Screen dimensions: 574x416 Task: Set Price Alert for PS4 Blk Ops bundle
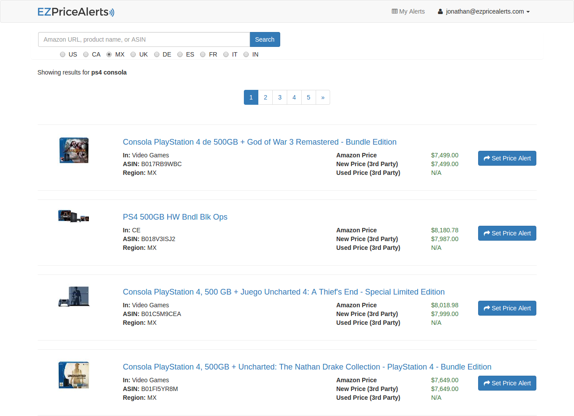click(x=507, y=233)
